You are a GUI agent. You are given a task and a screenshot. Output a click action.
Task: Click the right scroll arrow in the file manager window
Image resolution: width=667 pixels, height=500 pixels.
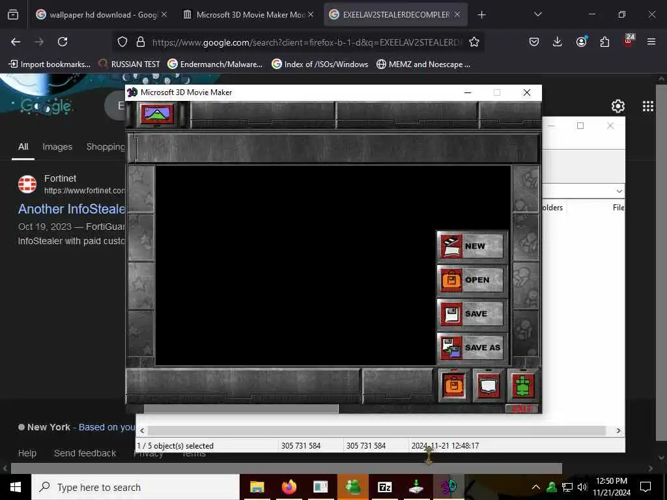[x=619, y=431]
